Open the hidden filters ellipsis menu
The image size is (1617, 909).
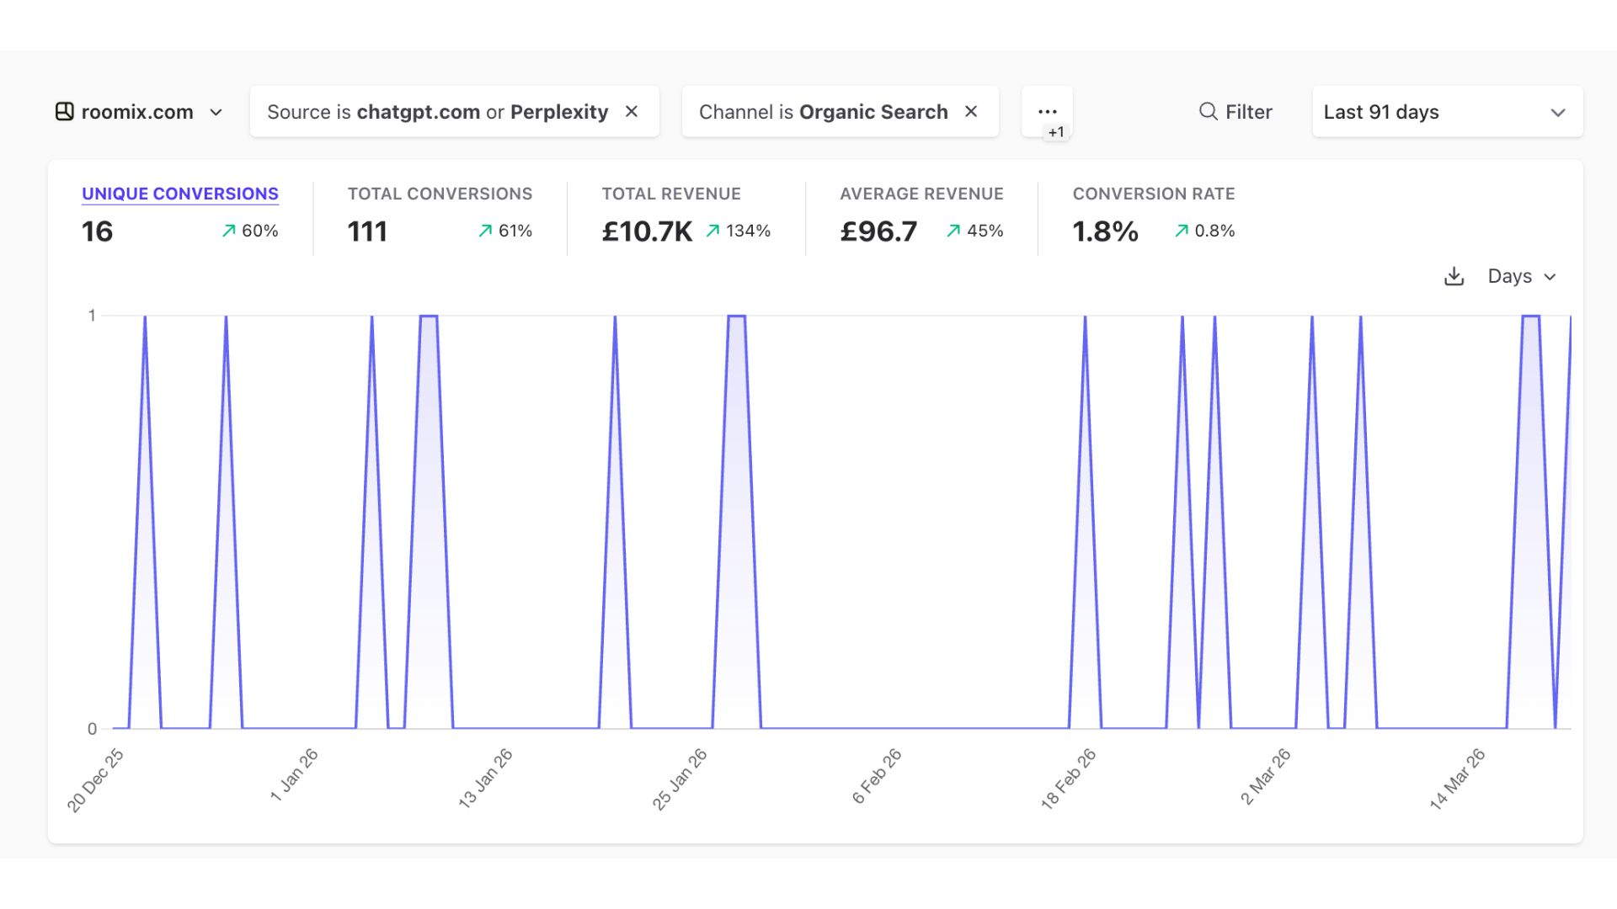[1048, 109]
